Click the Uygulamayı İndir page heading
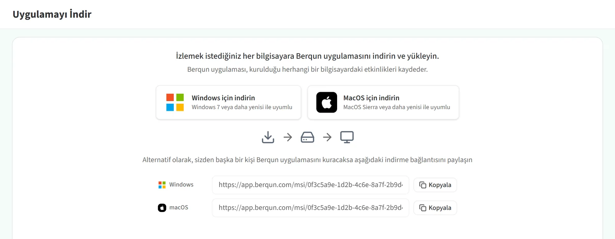Image resolution: width=615 pixels, height=239 pixels. [x=52, y=15]
